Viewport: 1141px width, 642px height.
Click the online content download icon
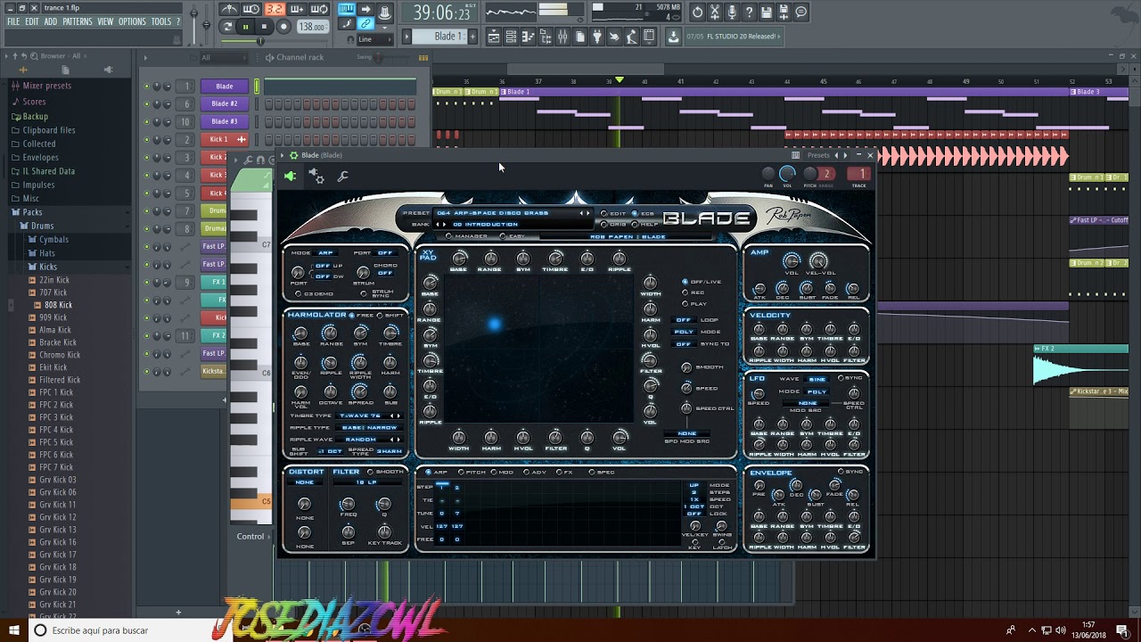pos(672,37)
